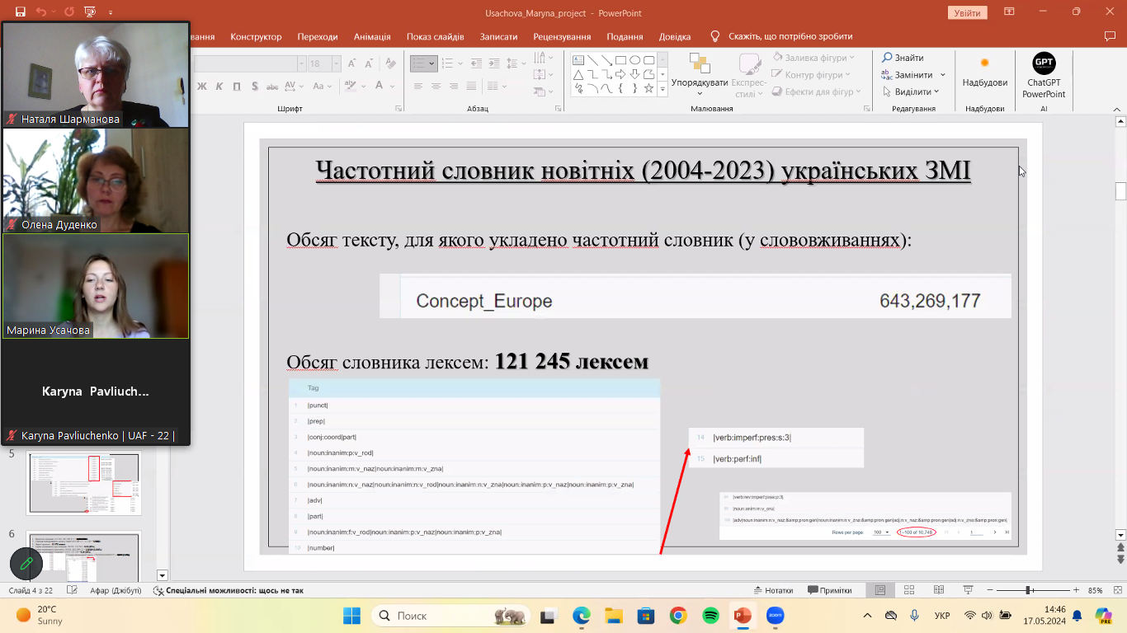Click the Увійти sign-in button
This screenshot has height=633, width=1127.
967,13
